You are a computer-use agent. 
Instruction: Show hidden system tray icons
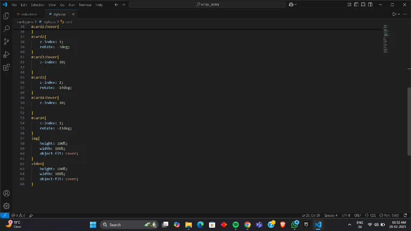coord(349,225)
